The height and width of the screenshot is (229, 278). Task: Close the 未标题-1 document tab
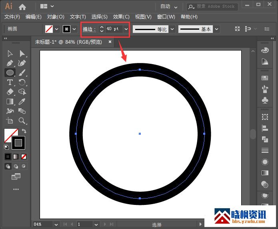pyautogui.click(x=110, y=42)
